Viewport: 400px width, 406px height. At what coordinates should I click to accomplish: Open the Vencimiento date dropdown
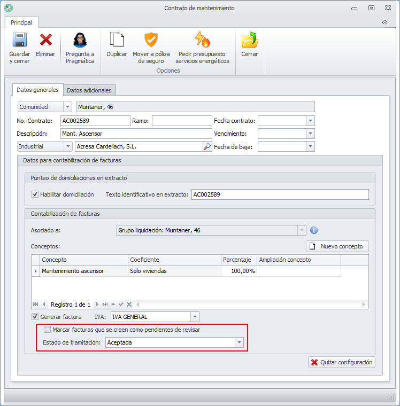(x=310, y=134)
